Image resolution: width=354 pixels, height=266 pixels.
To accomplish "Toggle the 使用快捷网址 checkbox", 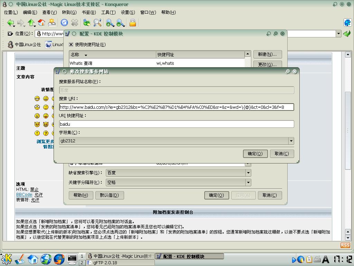I will click(x=71, y=45).
